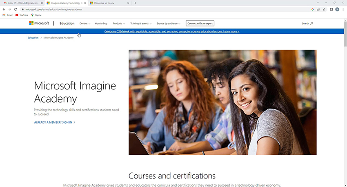347x187 pixels.
Task: Open Chrome three-dot menu
Action: [343, 9]
